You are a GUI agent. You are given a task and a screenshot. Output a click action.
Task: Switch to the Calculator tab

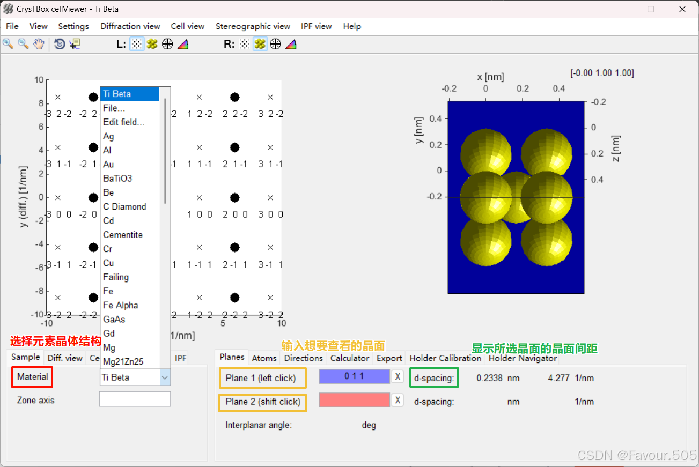click(350, 358)
